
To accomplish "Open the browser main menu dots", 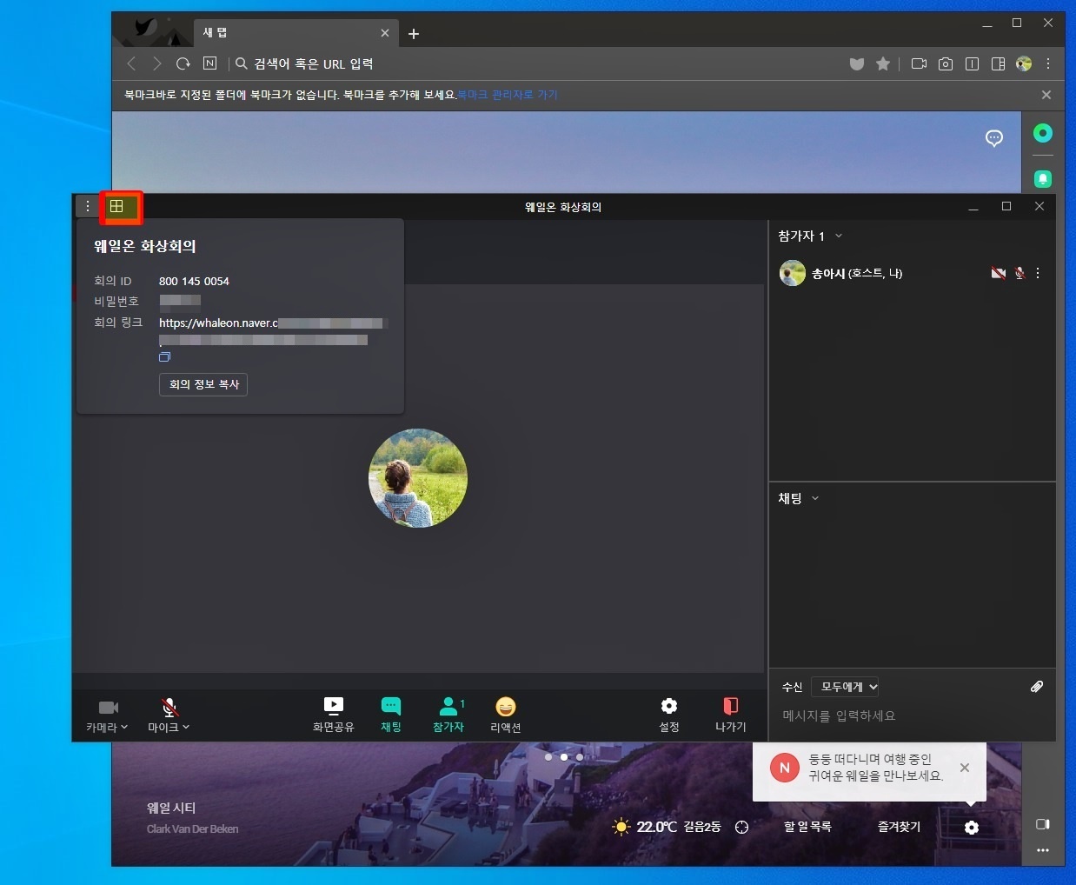I will 1048,63.
